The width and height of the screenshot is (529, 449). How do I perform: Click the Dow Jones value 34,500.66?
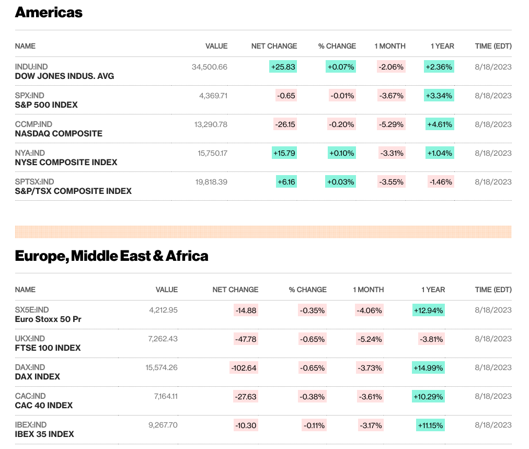[210, 67]
